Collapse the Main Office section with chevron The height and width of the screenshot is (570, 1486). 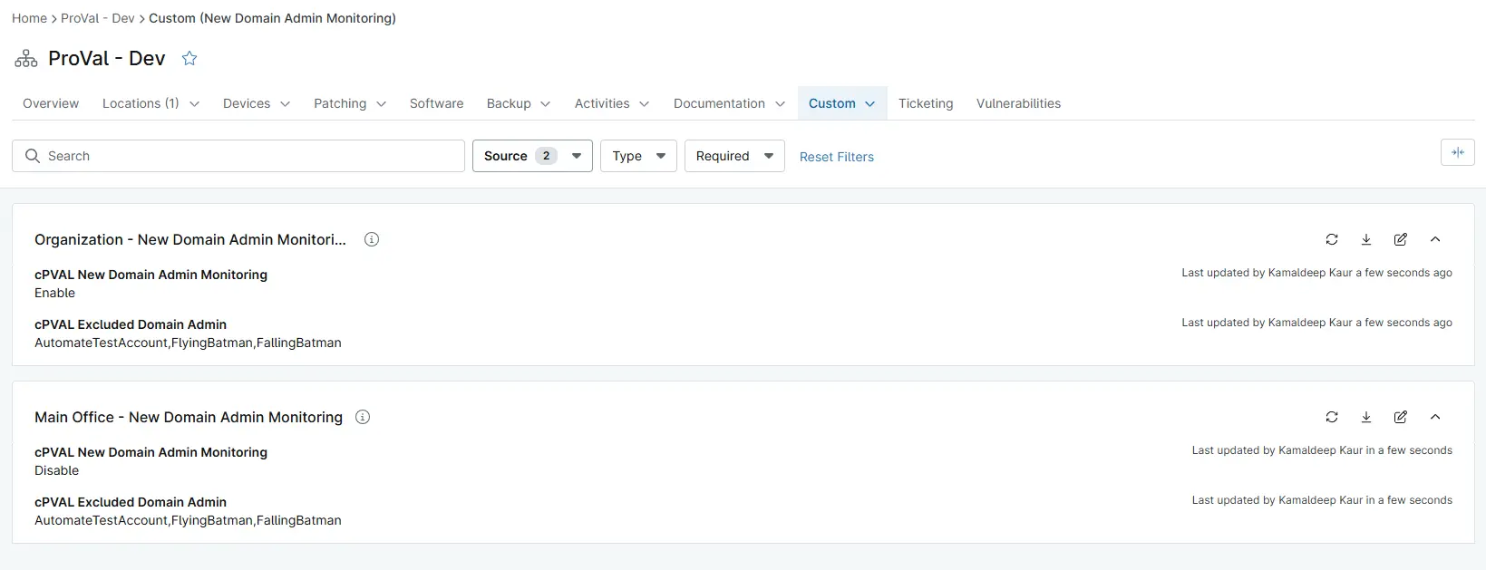click(x=1435, y=417)
